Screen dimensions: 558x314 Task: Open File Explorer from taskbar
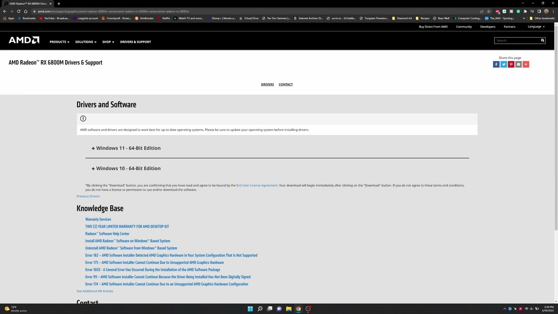[x=289, y=309]
